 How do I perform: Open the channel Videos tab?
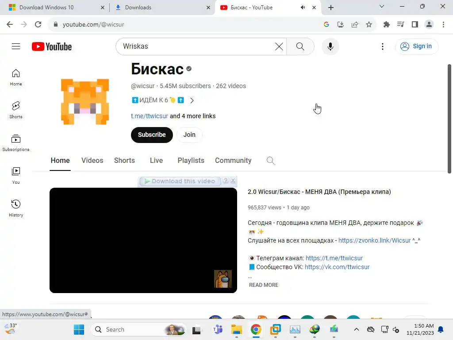coord(92,160)
